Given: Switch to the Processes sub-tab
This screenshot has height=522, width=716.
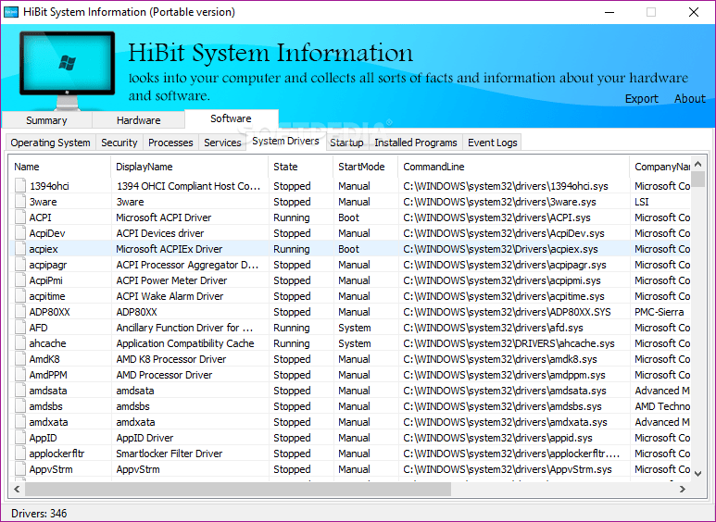Looking at the screenshot, I should point(170,143).
